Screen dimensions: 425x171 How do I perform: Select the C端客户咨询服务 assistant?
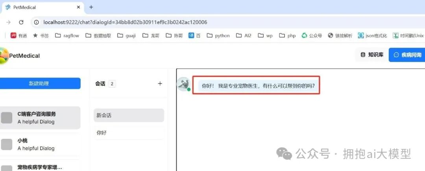tap(40, 118)
